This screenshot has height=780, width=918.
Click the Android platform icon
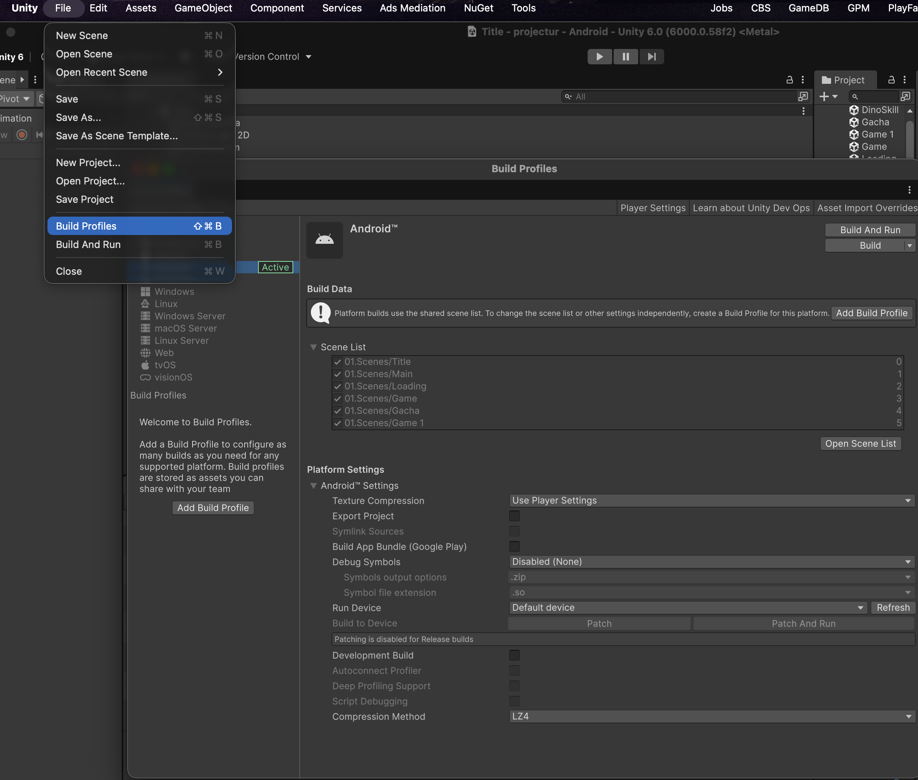325,240
